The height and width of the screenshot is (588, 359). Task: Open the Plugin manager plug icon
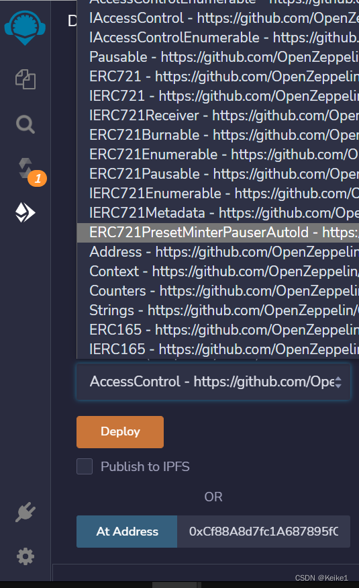tap(25, 512)
